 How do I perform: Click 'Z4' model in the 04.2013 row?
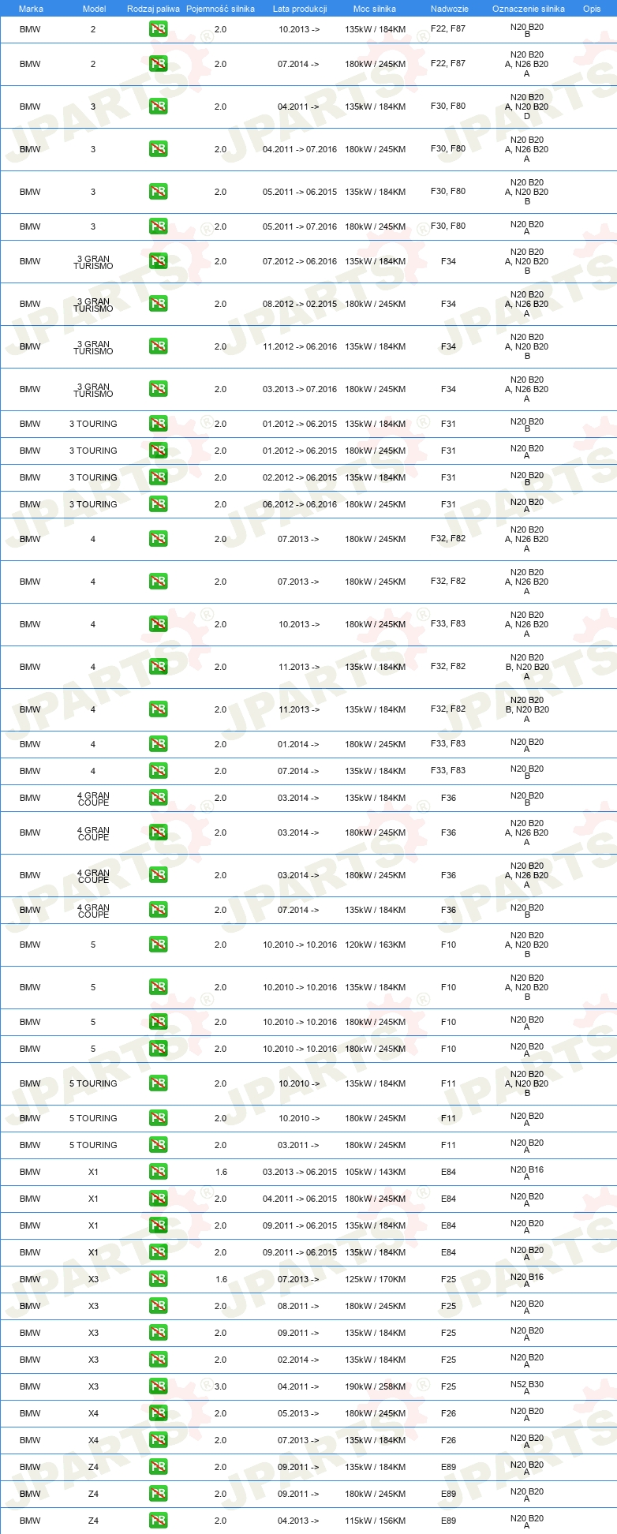tap(93, 1521)
